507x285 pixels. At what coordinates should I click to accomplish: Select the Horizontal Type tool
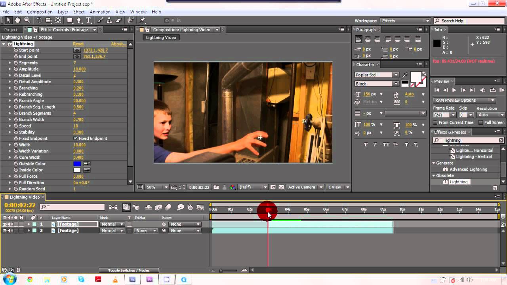(x=88, y=20)
